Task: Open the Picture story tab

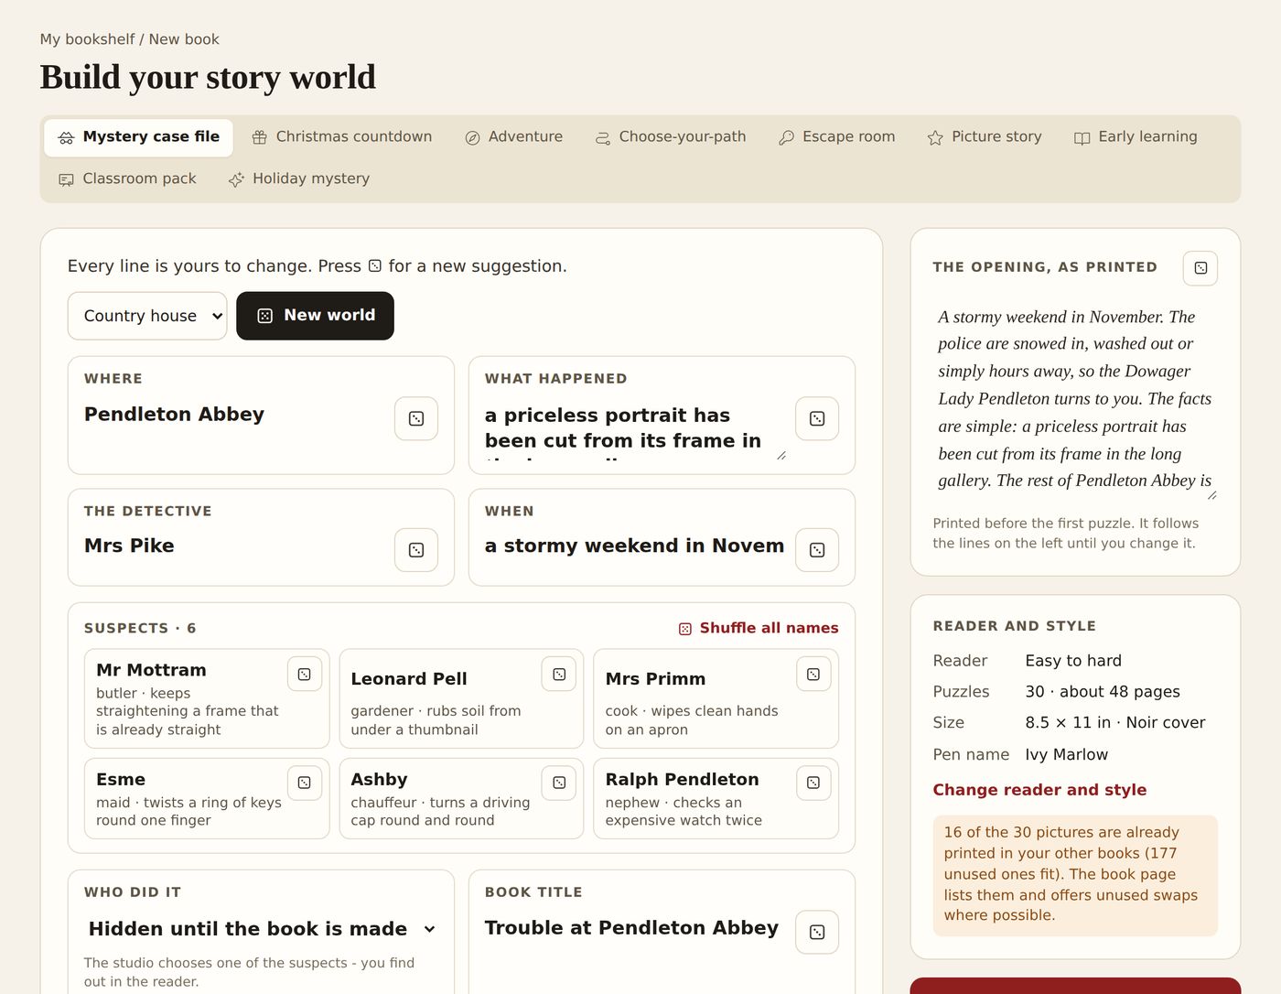Action: point(985,137)
